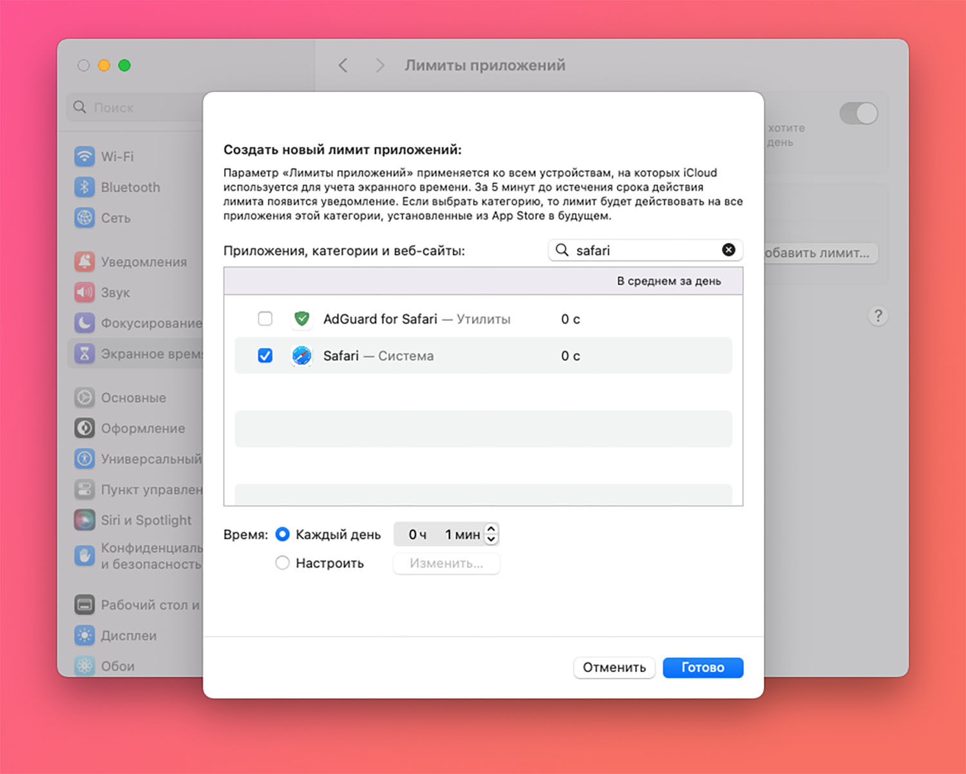
Task: Click the hours value 0 ч
Action: [417, 534]
